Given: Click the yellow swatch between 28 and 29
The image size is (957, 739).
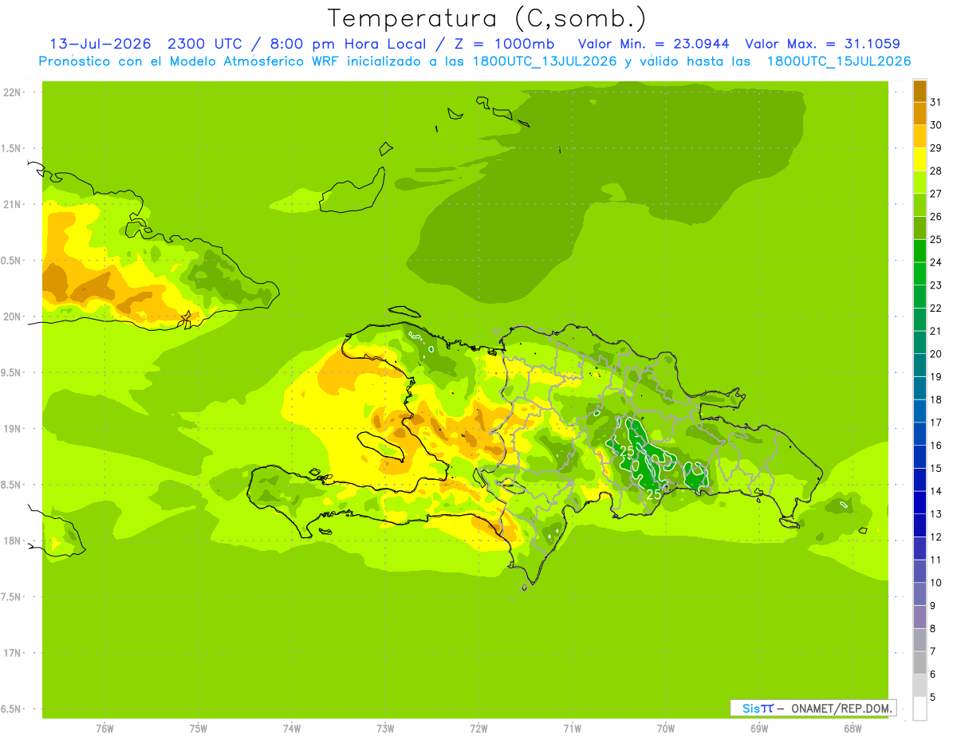Looking at the screenshot, I should tap(920, 159).
